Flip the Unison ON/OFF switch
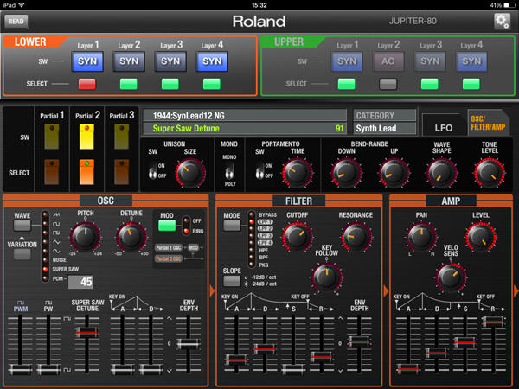Screen dimensions: 519x389 point(153,170)
